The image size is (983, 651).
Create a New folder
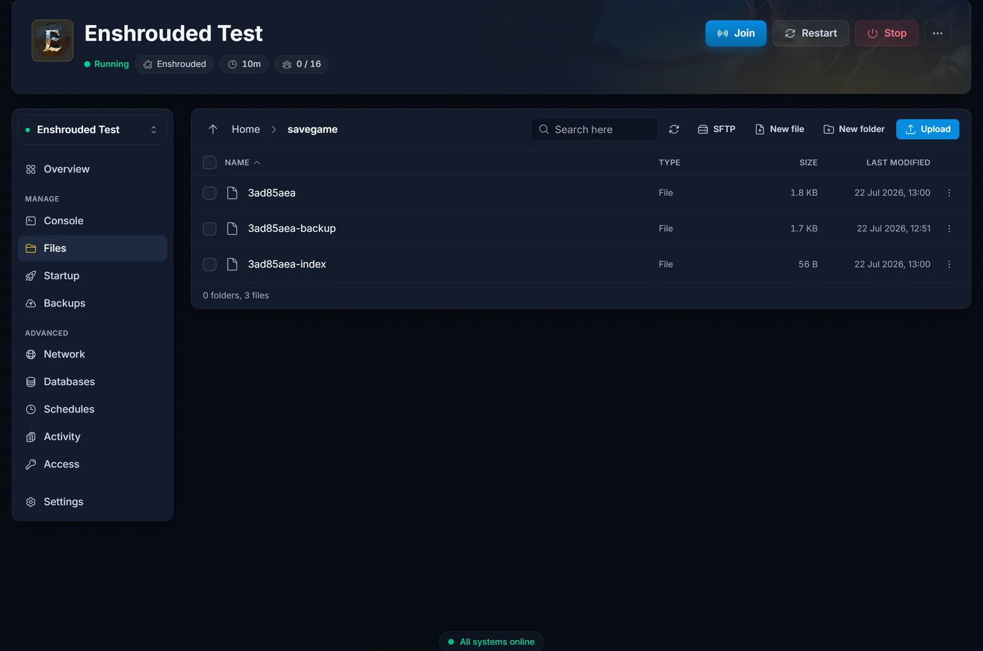coord(854,129)
